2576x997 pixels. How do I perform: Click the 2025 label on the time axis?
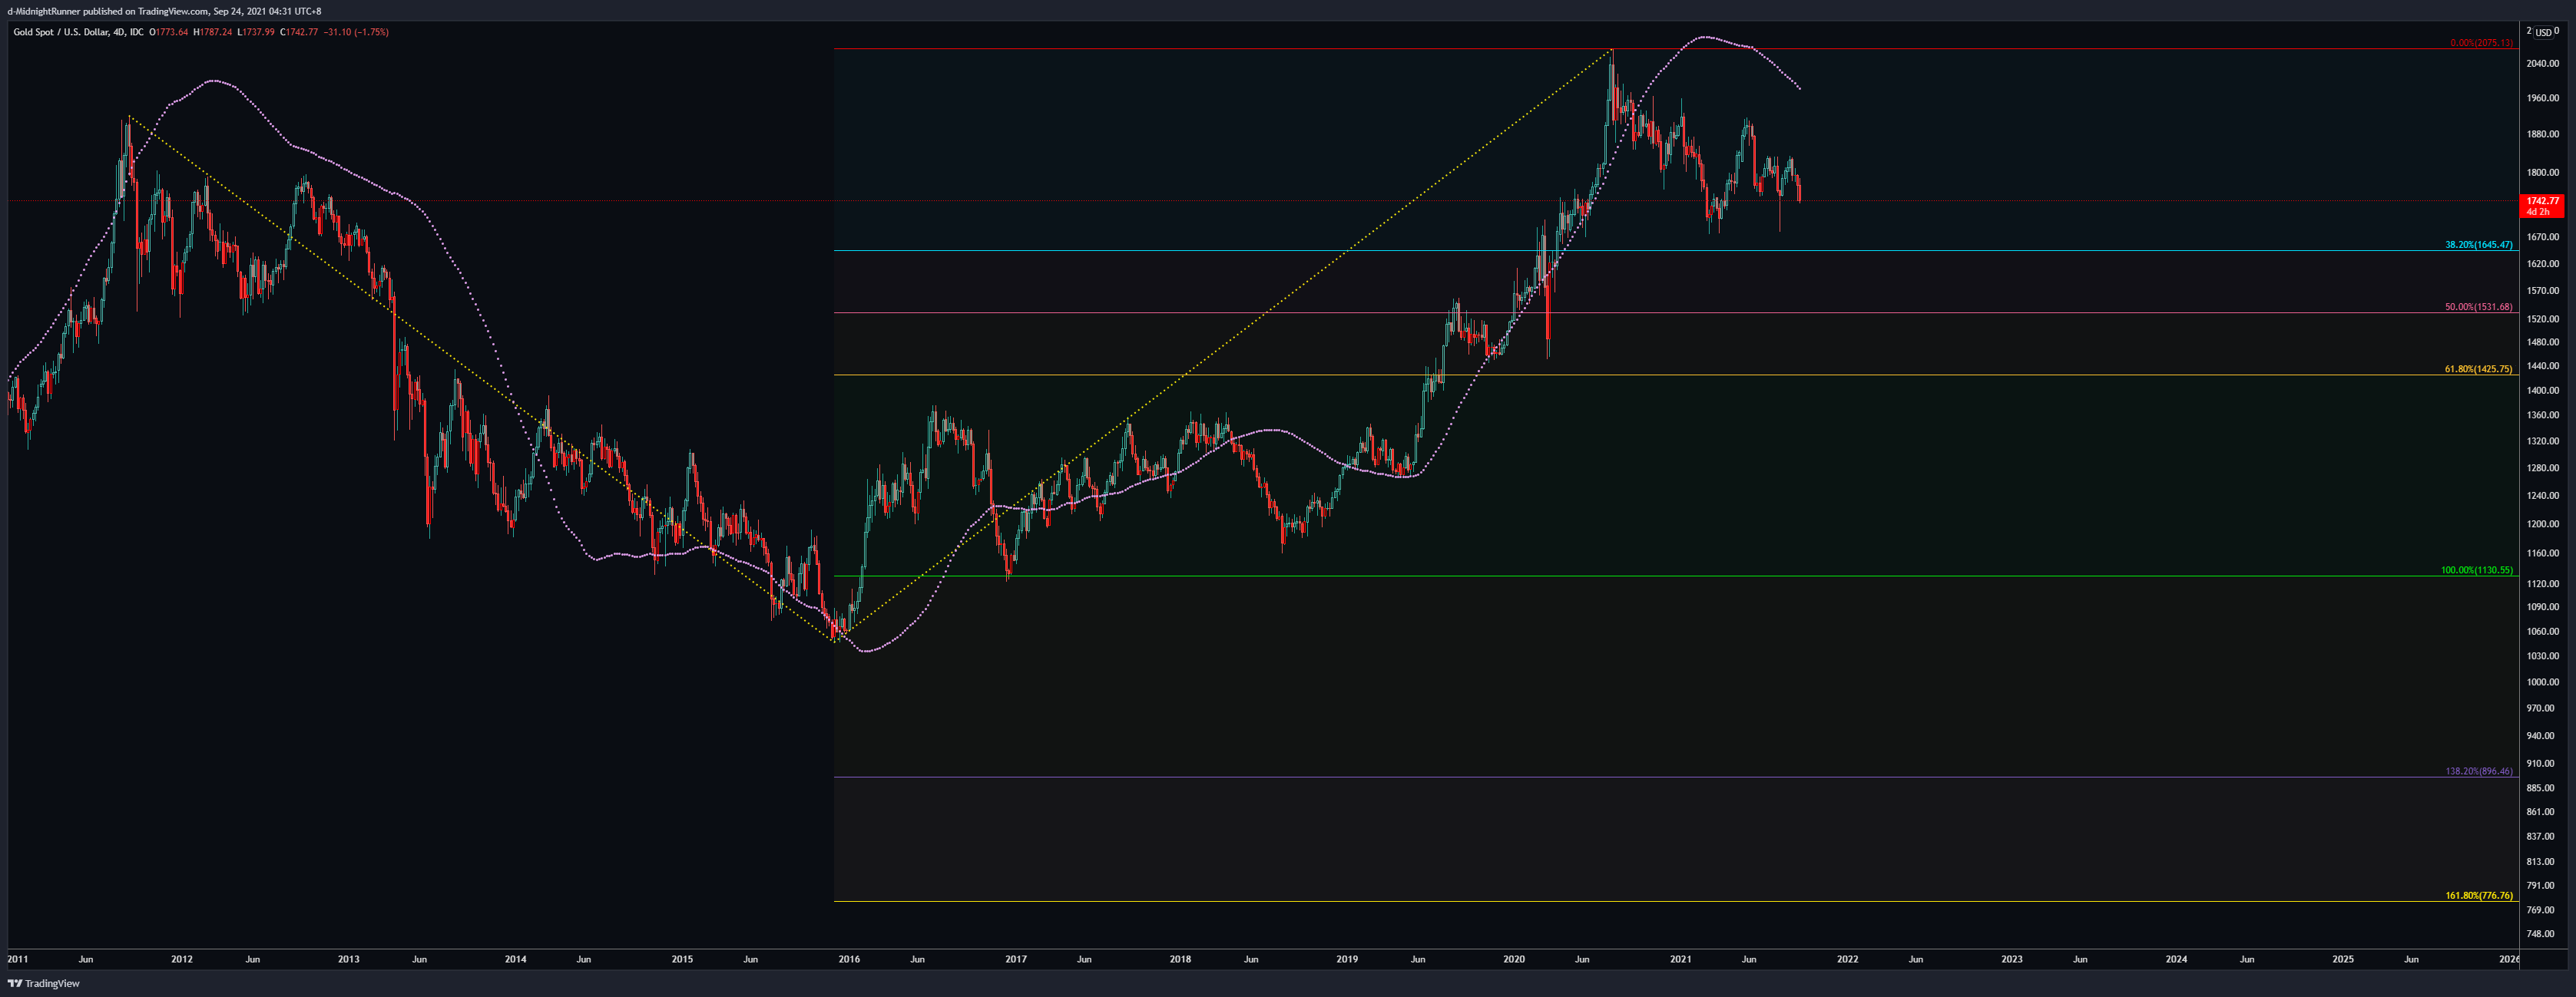tap(2343, 959)
